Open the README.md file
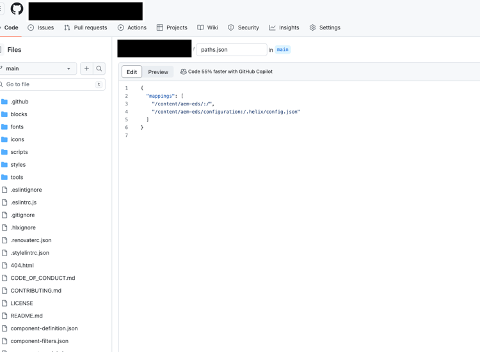Viewport: 480px width, 352px height. [26, 316]
